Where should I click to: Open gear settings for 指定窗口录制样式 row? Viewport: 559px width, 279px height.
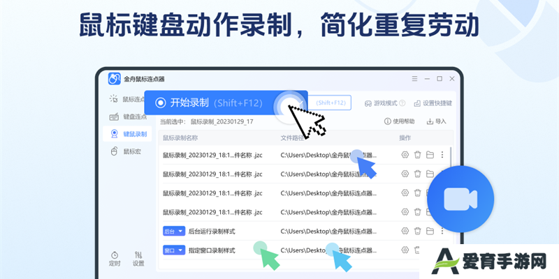pos(405,250)
